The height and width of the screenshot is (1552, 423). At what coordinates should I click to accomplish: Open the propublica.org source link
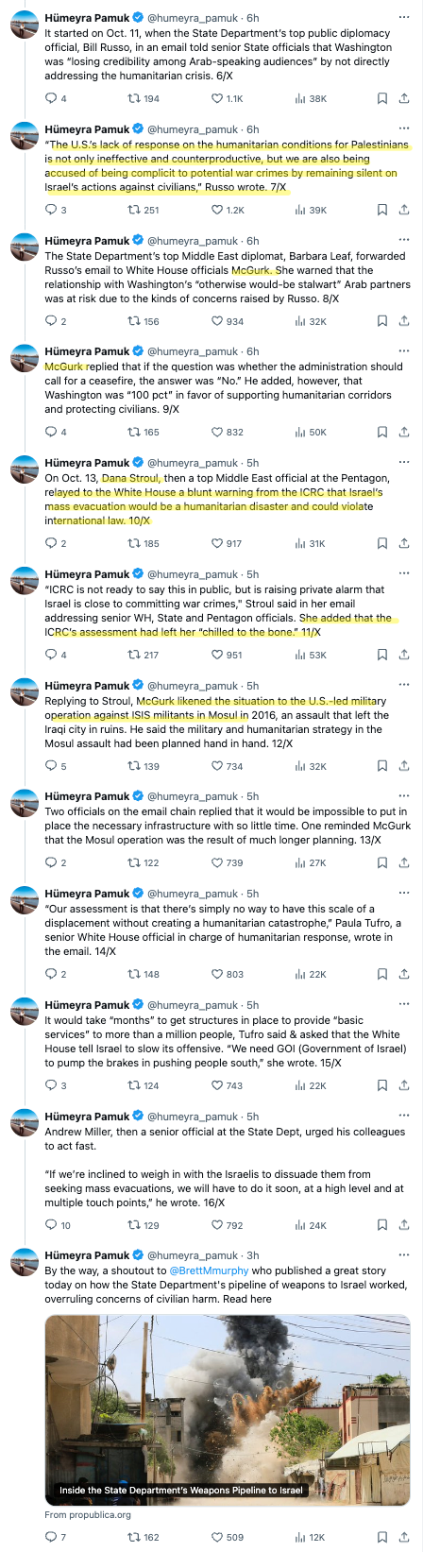click(88, 1514)
